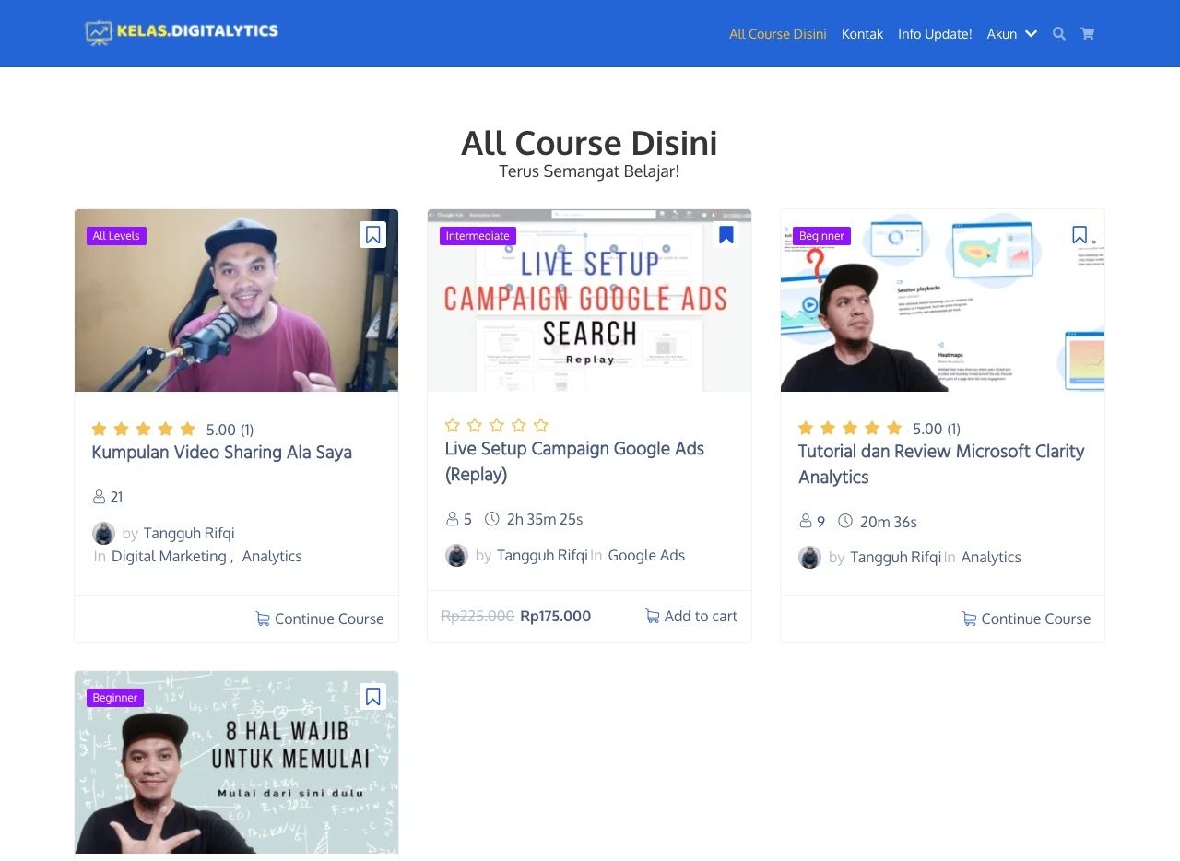Click author avatar on Kumpulan Video Sharing course
This screenshot has width=1180, height=861.
103,533
